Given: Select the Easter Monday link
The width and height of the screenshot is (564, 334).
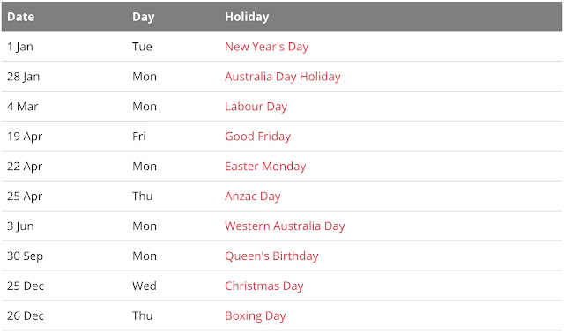Looking at the screenshot, I should [265, 166].
